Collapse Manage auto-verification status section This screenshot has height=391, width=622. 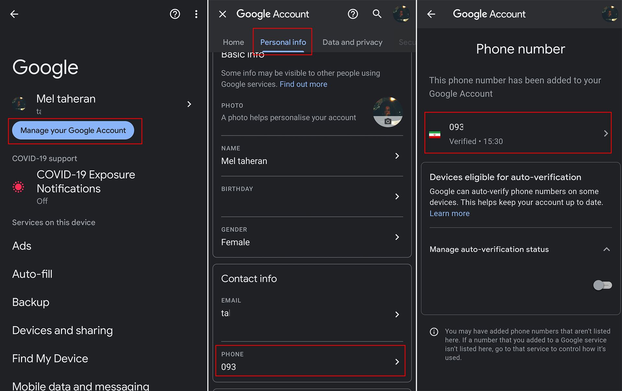(606, 249)
